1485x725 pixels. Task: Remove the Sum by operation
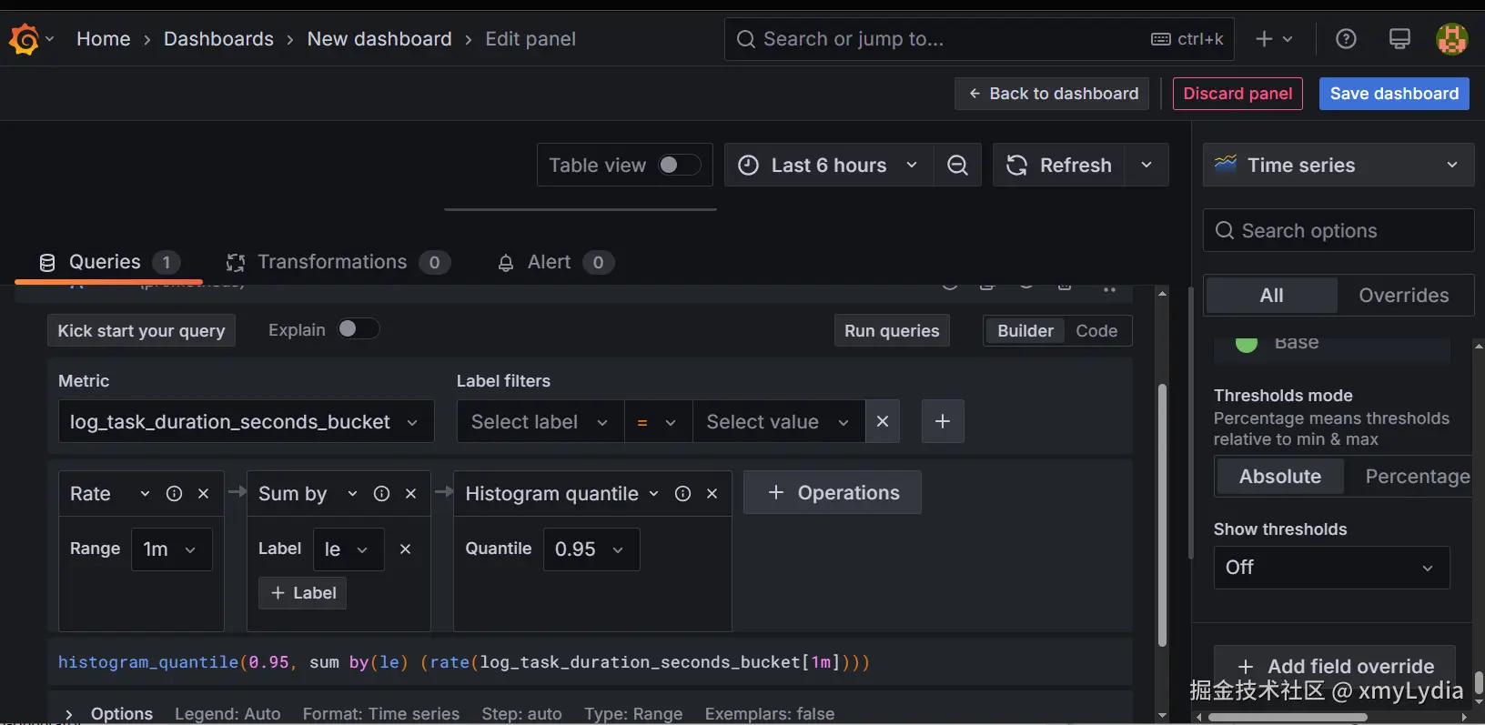click(x=411, y=493)
